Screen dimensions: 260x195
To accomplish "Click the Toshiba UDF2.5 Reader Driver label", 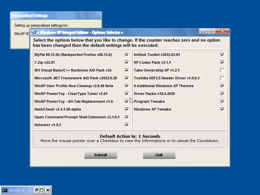I will [167, 78].
